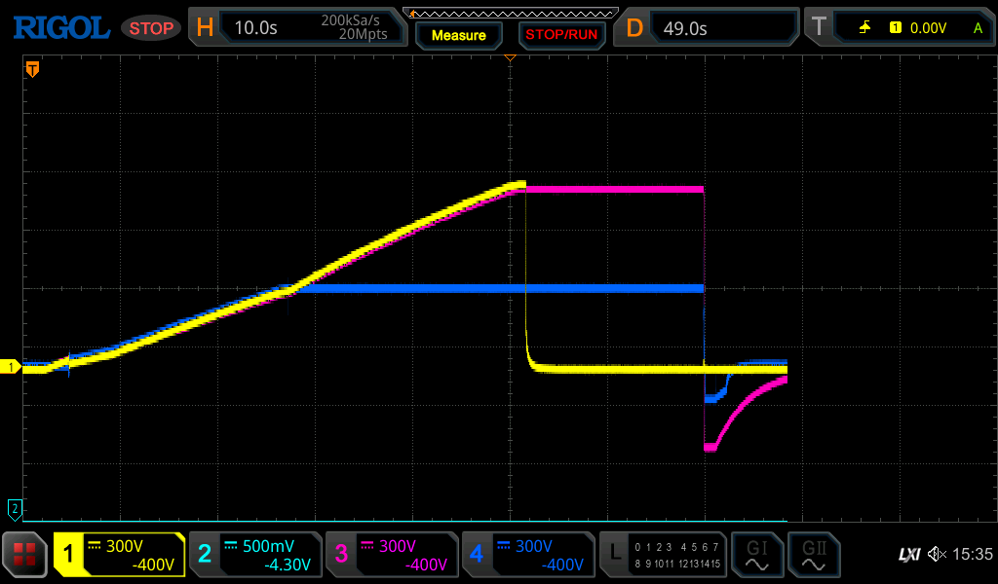Toggle magenta channel 3
This screenshot has width=998, height=584.
tap(391, 555)
